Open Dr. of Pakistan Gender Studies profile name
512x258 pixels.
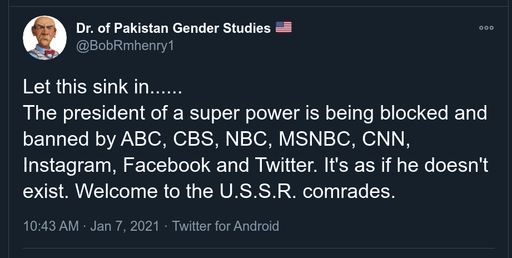click(x=173, y=28)
